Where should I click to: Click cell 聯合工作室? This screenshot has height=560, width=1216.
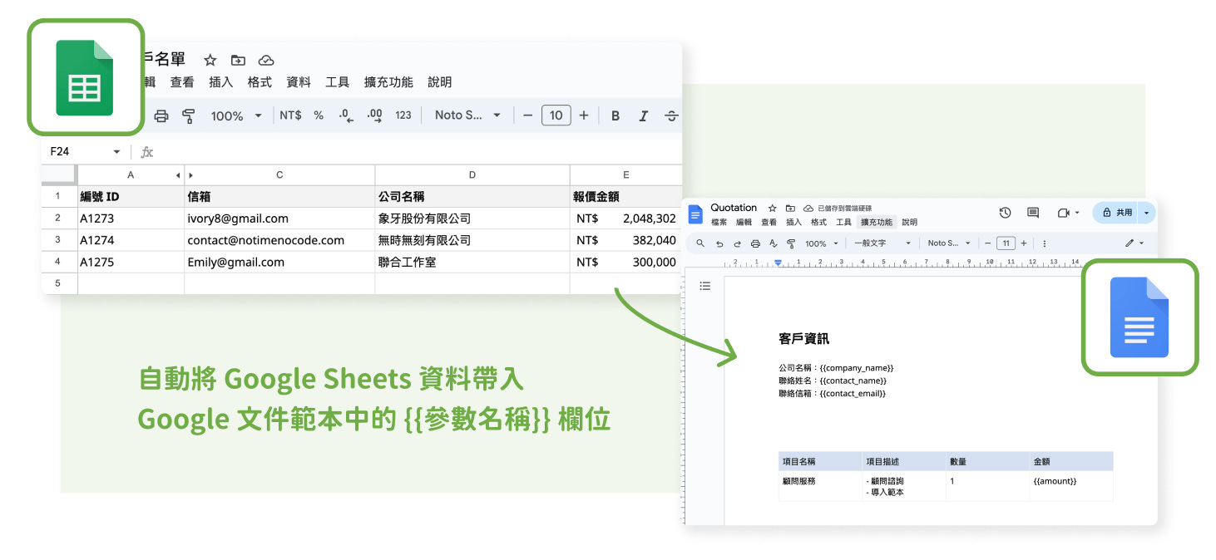click(472, 262)
